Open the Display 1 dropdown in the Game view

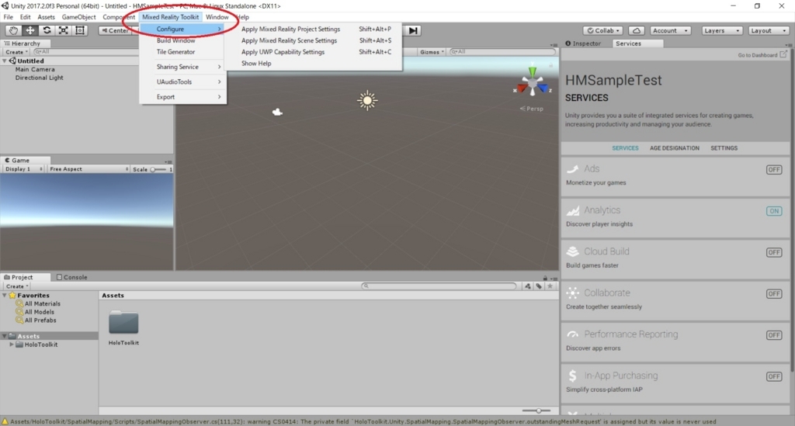(x=23, y=169)
